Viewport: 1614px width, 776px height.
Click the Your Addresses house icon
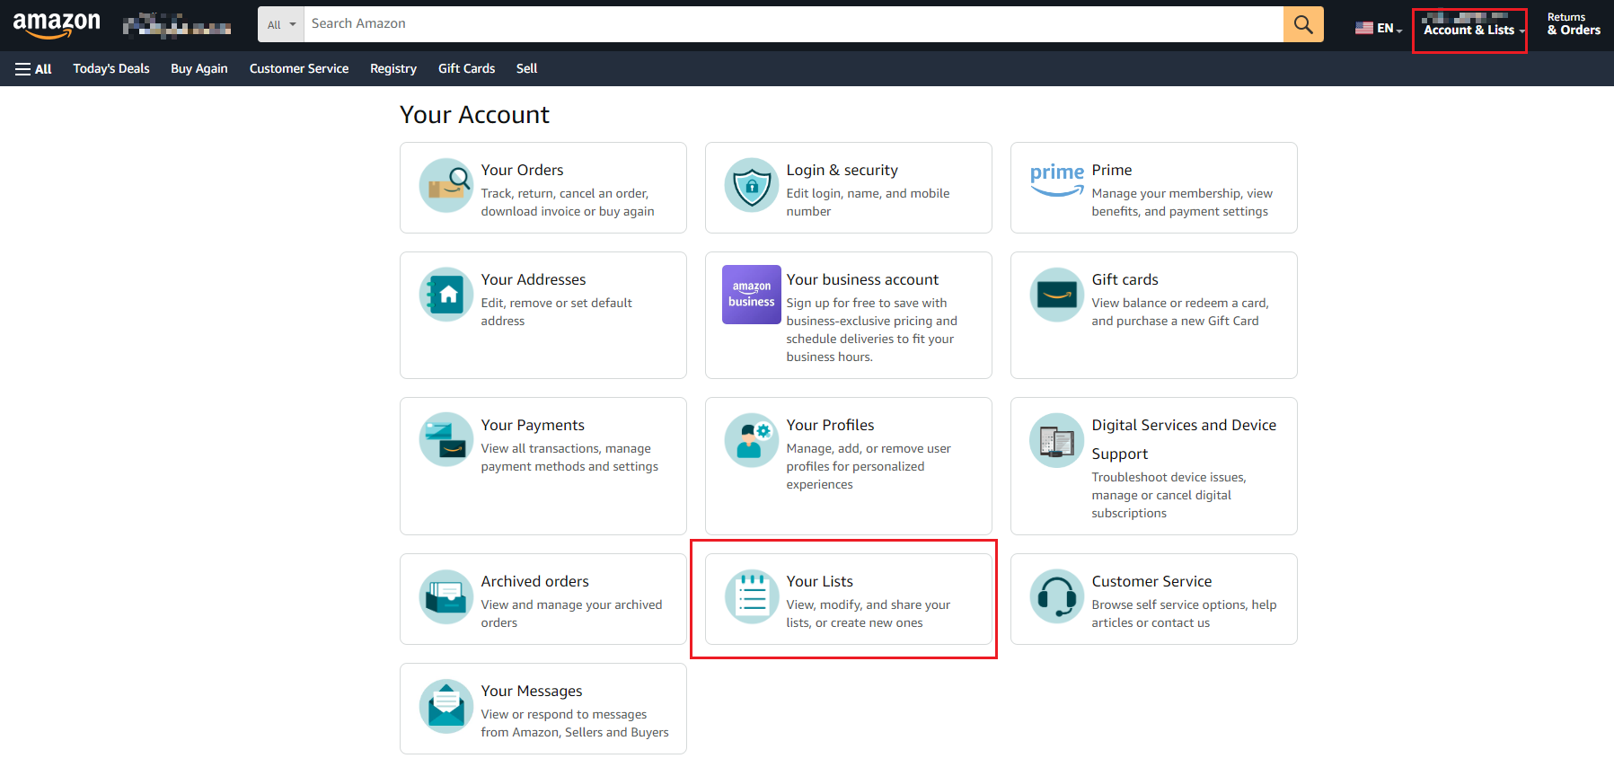pyautogui.click(x=446, y=295)
